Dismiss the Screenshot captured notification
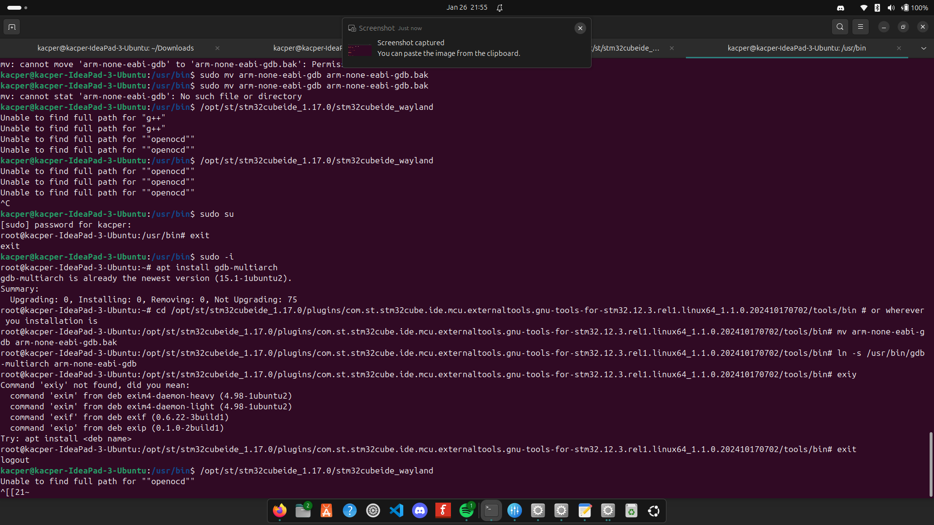 (x=580, y=28)
